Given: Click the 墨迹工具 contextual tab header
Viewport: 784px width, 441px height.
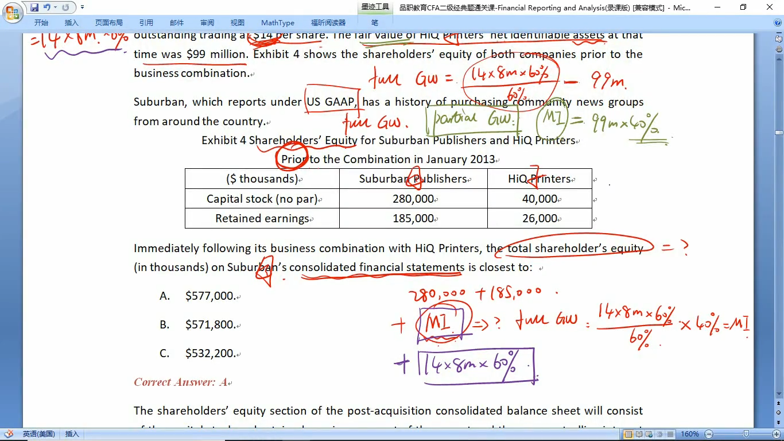Looking at the screenshot, I should click(x=375, y=7).
